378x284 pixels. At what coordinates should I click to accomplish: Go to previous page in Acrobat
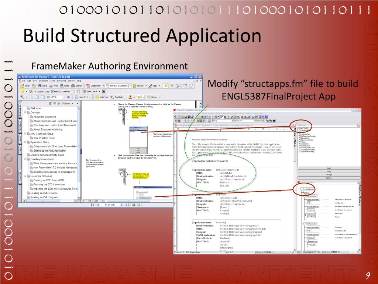coord(98,205)
